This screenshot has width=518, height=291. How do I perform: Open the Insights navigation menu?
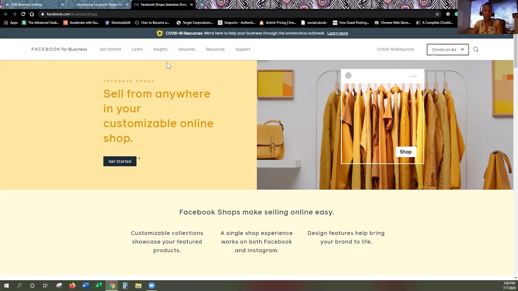pyautogui.click(x=160, y=49)
